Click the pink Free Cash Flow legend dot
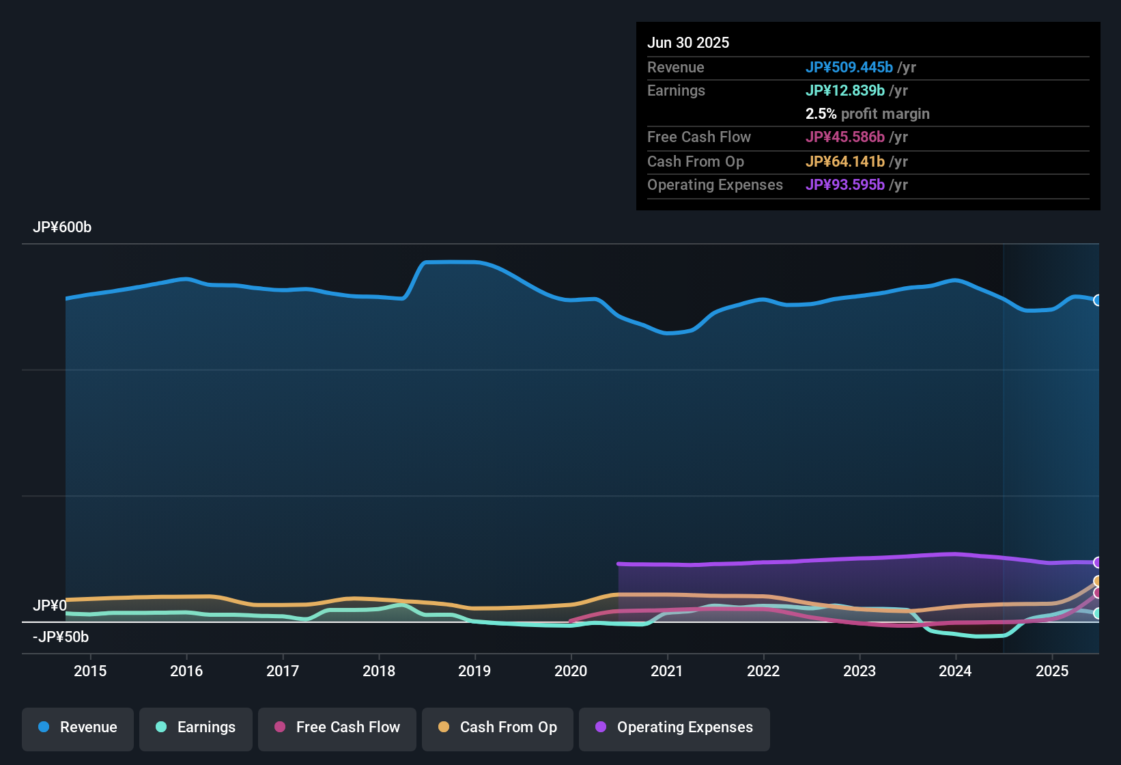The image size is (1121, 765). [x=279, y=727]
